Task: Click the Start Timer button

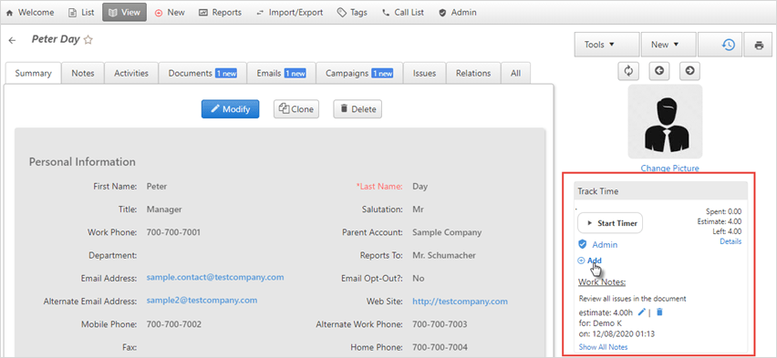Action: pos(610,223)
